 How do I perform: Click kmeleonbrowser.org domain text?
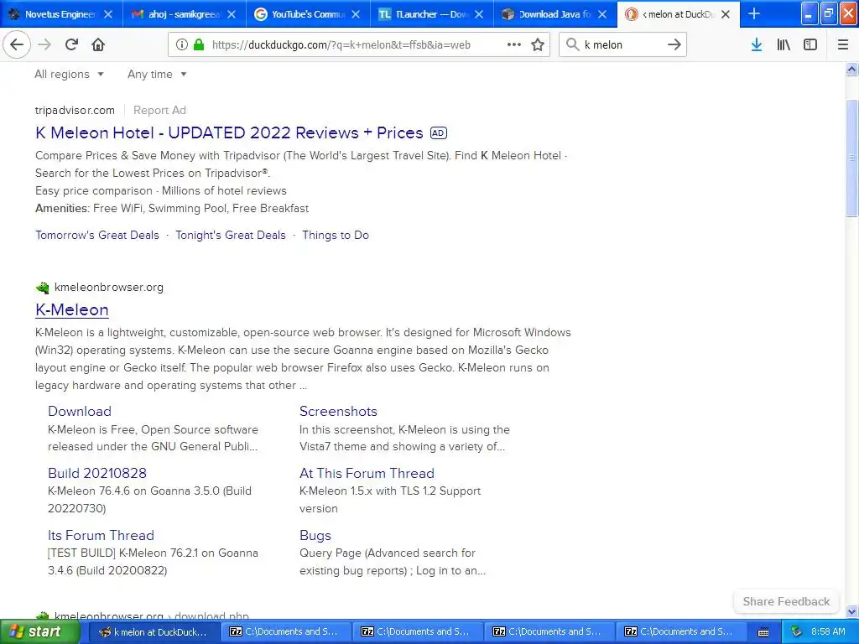pyautogui.click(x=109, y=288)
